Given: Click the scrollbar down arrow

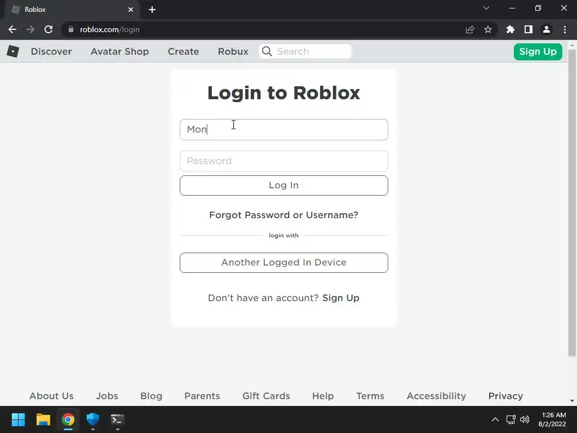Looking at the screenshot, I should tap(572, 401).
